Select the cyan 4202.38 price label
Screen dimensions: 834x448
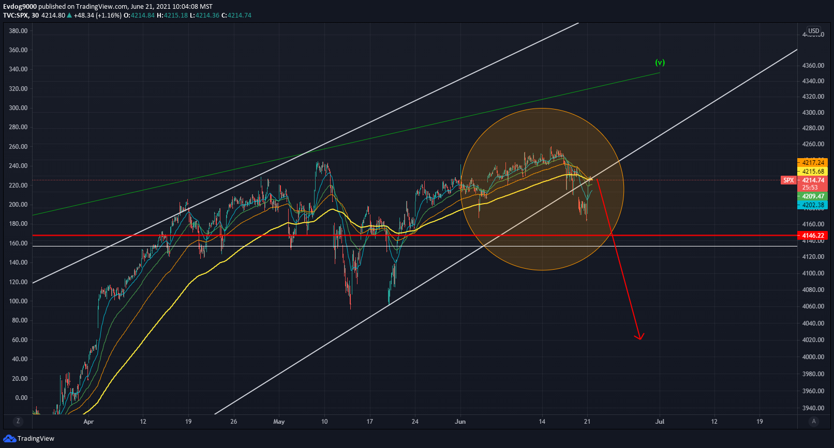click(813, 205)
